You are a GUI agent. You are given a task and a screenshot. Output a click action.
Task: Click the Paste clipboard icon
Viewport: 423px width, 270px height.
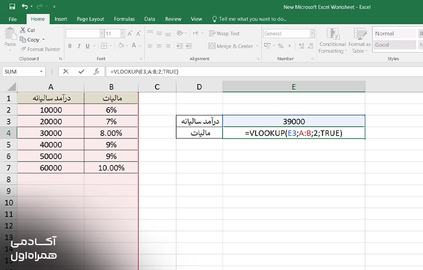(10, 34)
